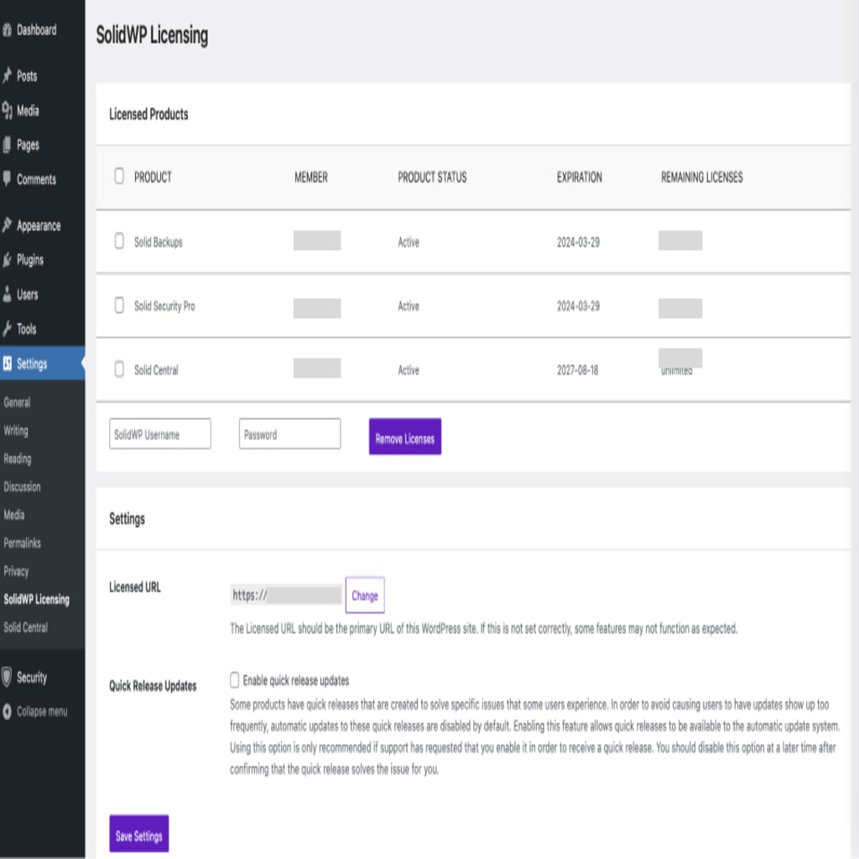Open Privacy settings submenu item

[16, 571]
